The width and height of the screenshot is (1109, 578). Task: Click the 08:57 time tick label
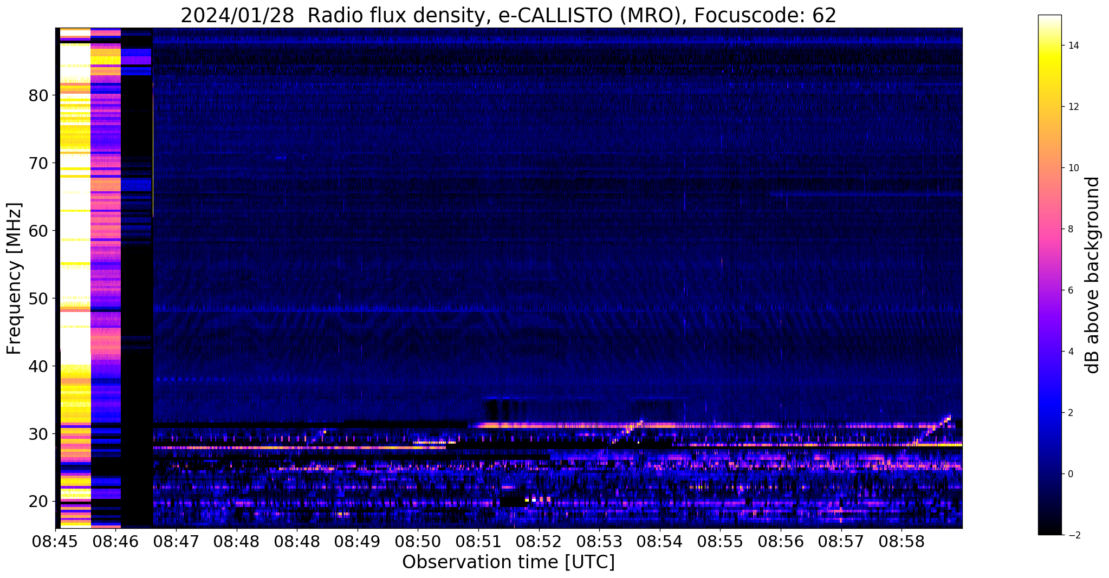pyautogui.click(x=841, y=541)
